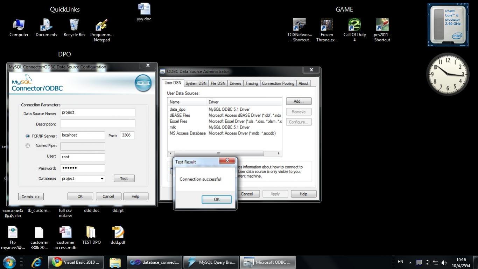Click Add... in ODBC Administrator
Viewport: 478px width, 269px height.
[x=298, y=101]
